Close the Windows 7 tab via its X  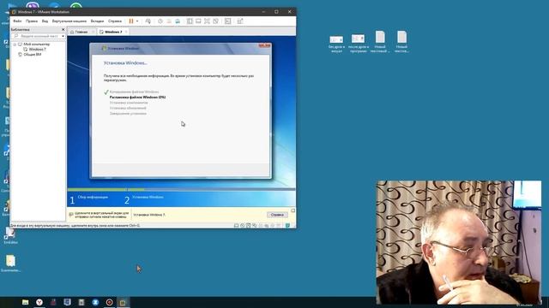tap(126, 32)
